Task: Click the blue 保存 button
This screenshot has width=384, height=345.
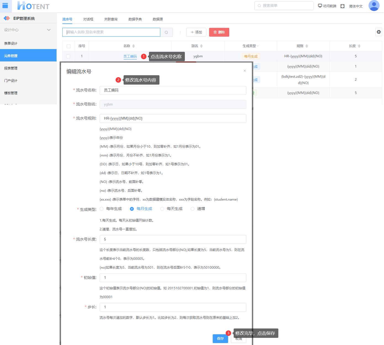Action: (220, 339)
